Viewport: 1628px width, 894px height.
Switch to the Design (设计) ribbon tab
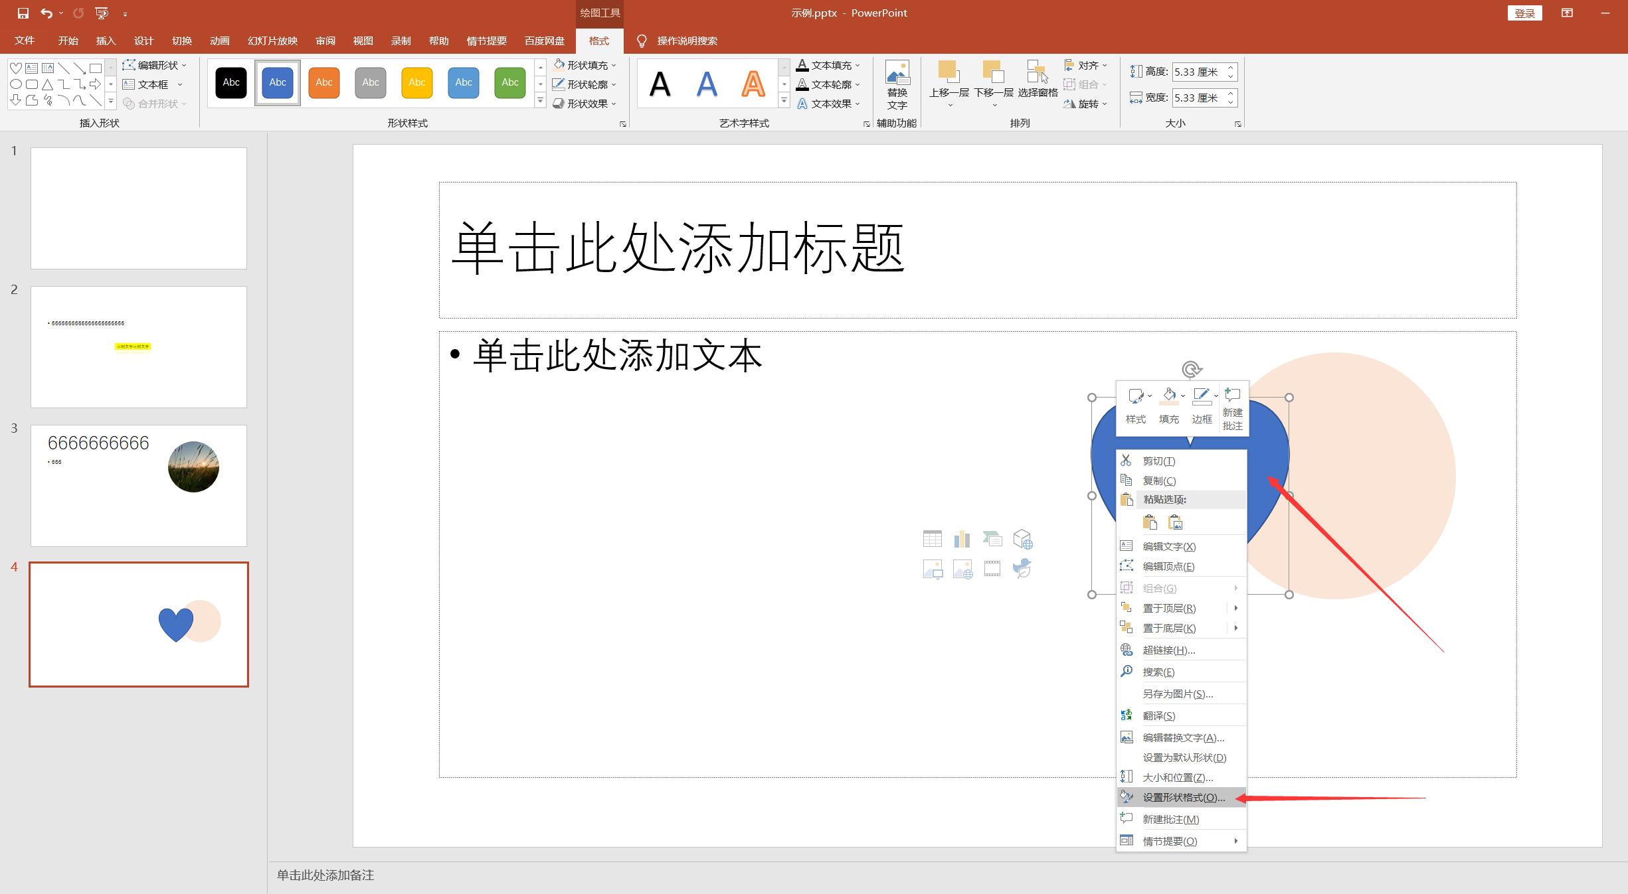pos(143,41)
